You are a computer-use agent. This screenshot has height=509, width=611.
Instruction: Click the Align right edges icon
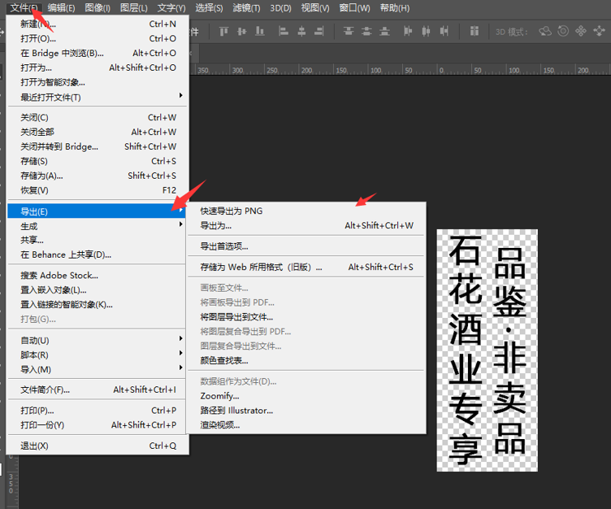click(x=319, y=31)
